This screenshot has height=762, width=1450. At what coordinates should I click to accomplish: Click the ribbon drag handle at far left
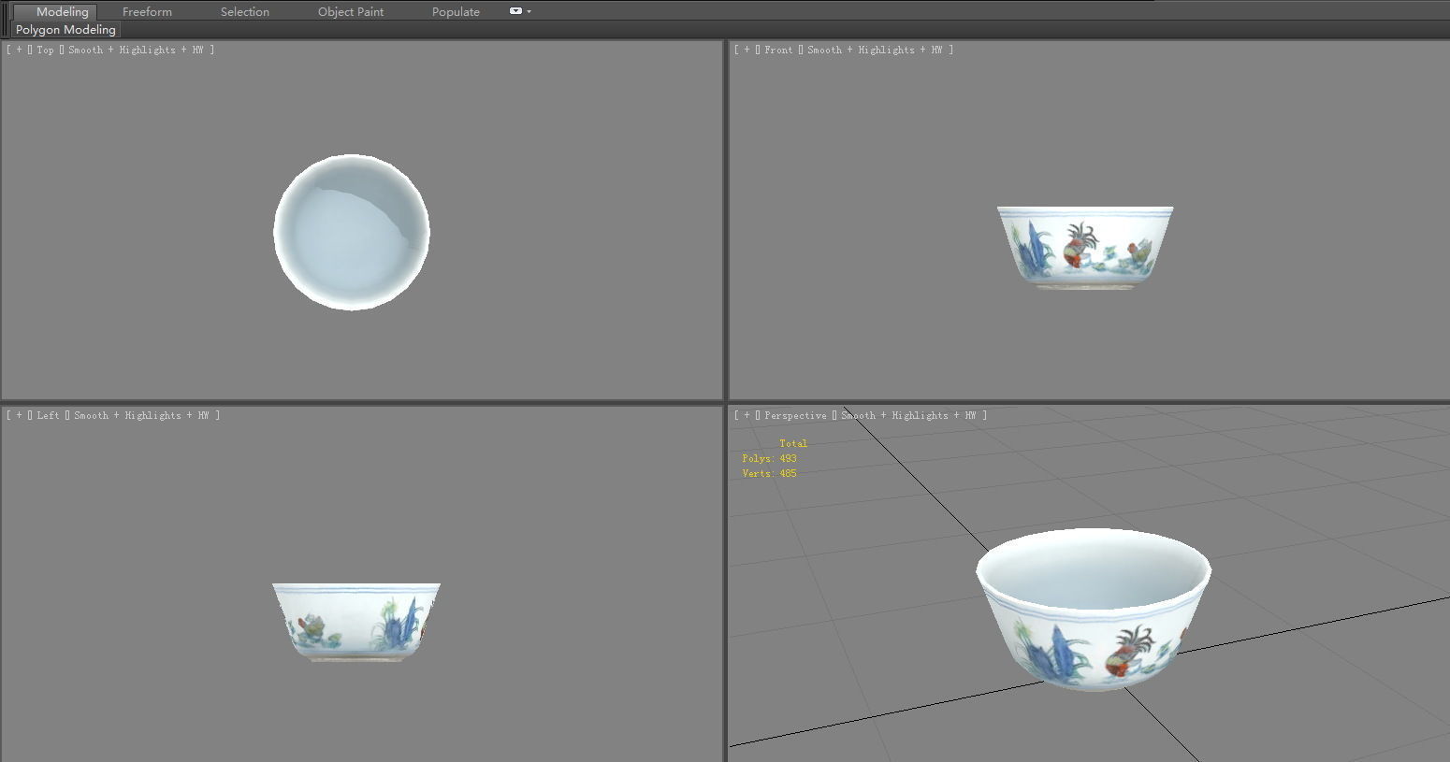tap(6, 11)
